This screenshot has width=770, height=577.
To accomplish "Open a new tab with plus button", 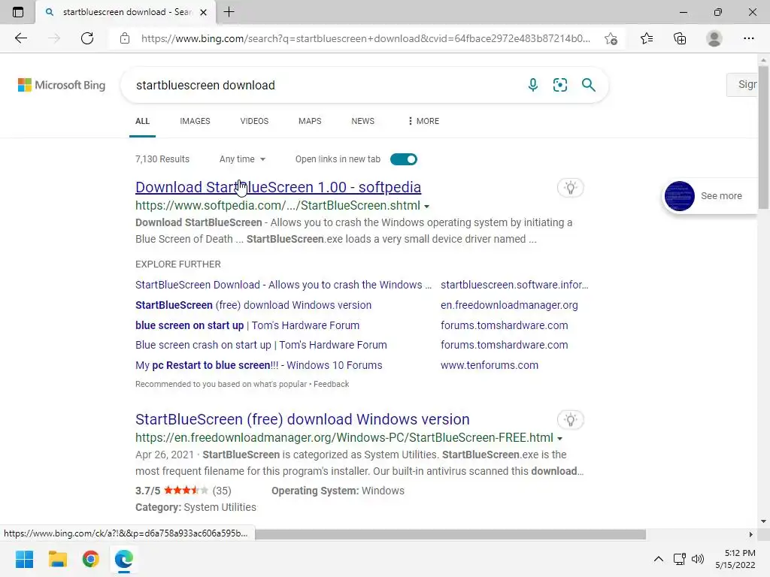I will tap(229, 12).
